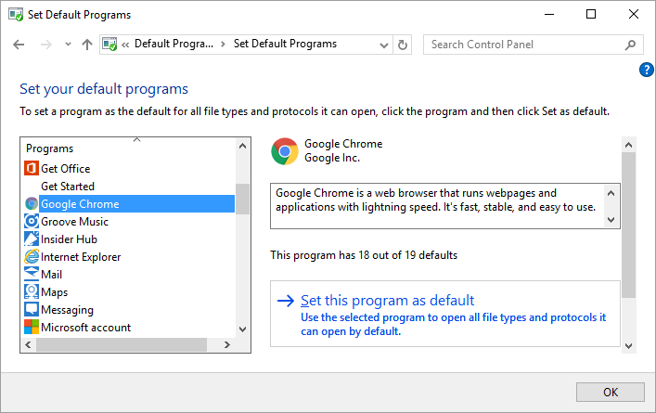Click the description box scroll down arrow
This screenshot has height=413, width=656.
pyautogui.click(x=611, y=220)
